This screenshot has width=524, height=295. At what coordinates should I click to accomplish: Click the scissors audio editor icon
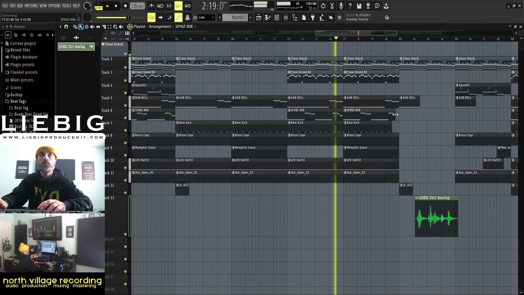(x=332, y=6)
